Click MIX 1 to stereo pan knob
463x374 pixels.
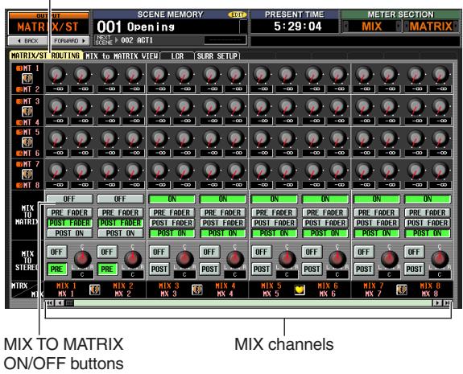(82, 258)
